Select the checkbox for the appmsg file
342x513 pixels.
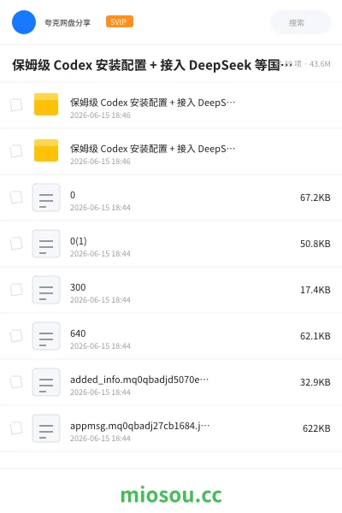coord(16,428)
